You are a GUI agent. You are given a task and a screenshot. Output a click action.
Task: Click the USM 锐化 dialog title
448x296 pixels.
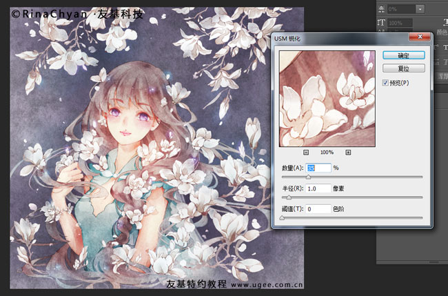coord(287,39)
